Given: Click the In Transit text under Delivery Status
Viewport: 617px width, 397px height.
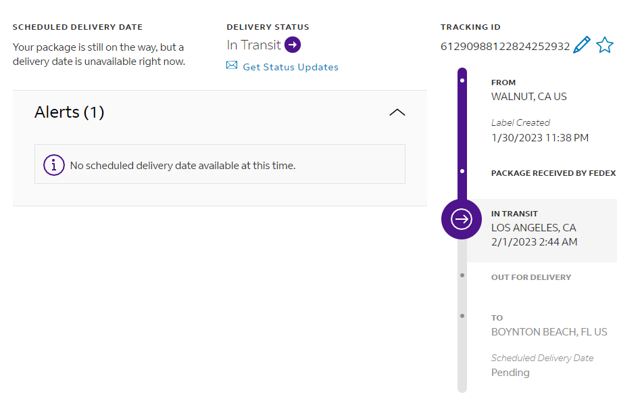Looking at the screenshot, I should pyautogui.click(x=253, y=45).
